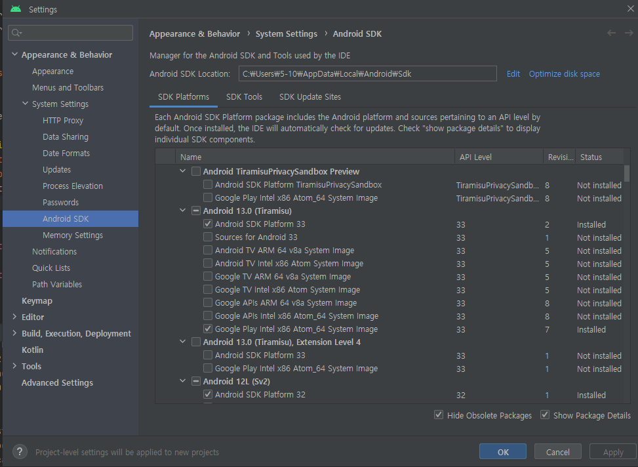Open Updates settings page
638x467 pixels.
56,169
